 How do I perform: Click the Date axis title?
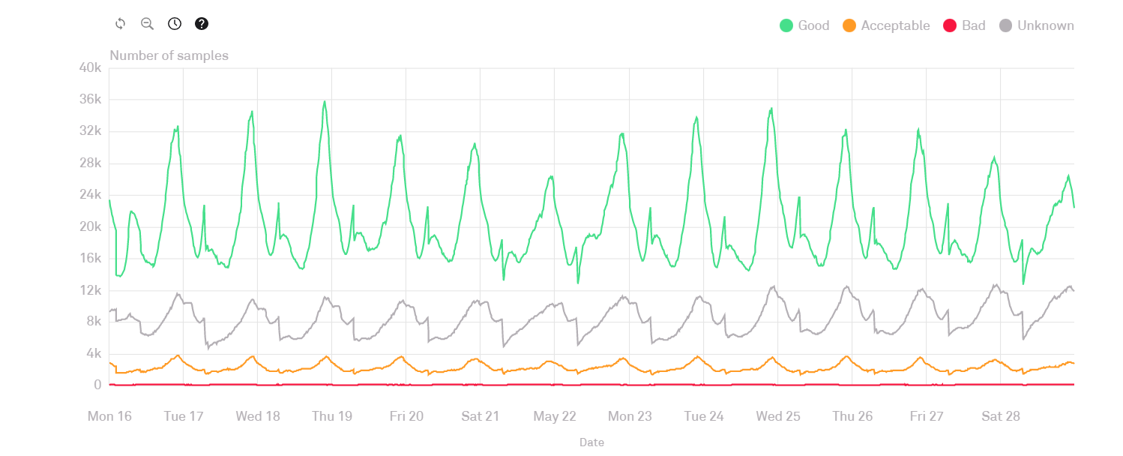coord(591,442)
